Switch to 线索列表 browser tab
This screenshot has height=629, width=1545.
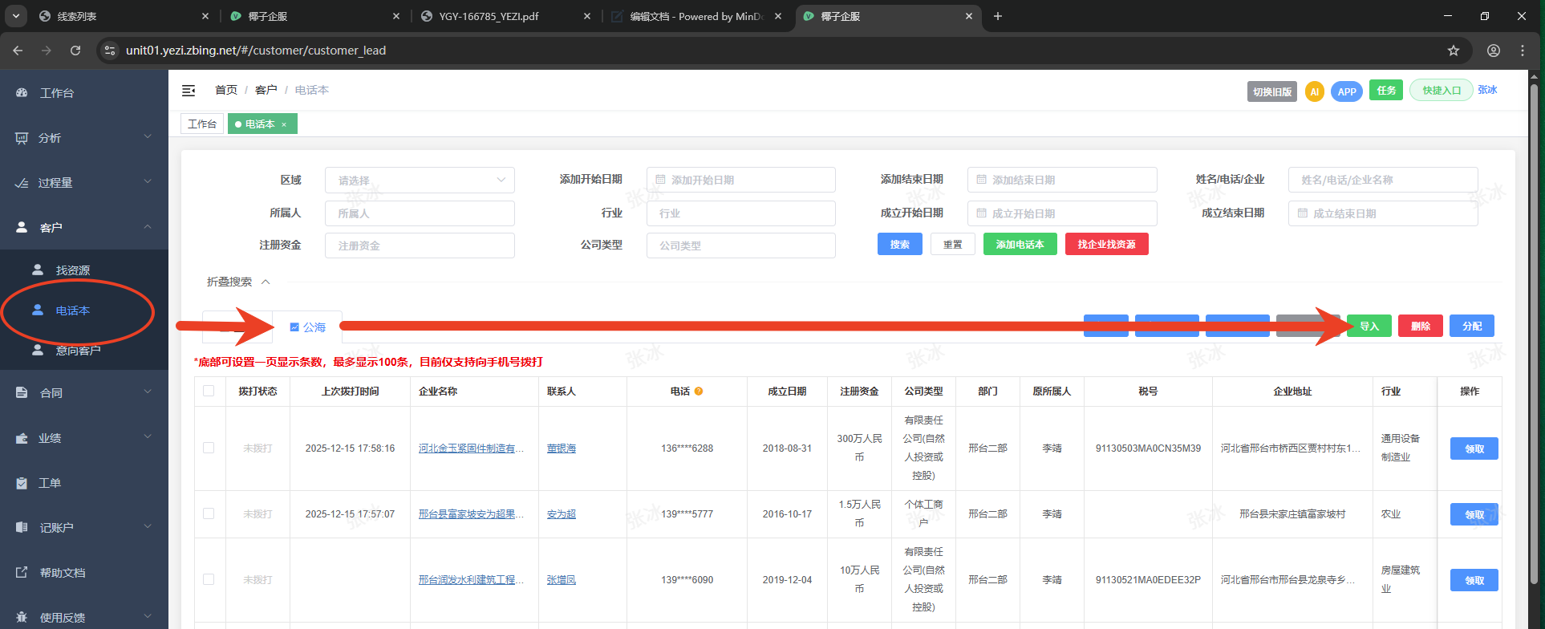[x=123, y=16]
